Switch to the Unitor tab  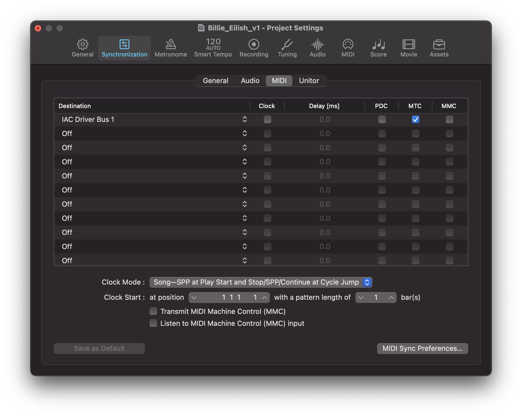point(309,81)
